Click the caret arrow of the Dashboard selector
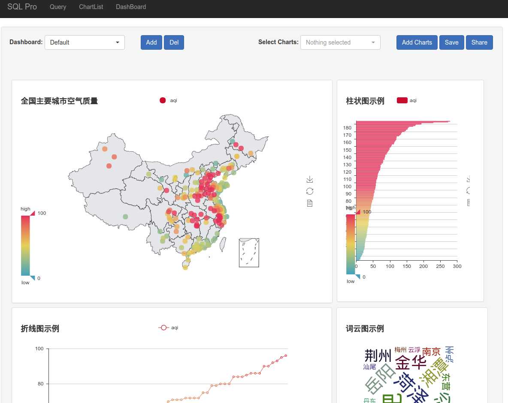This screenshot has height=403, width=508. [118, 42]
